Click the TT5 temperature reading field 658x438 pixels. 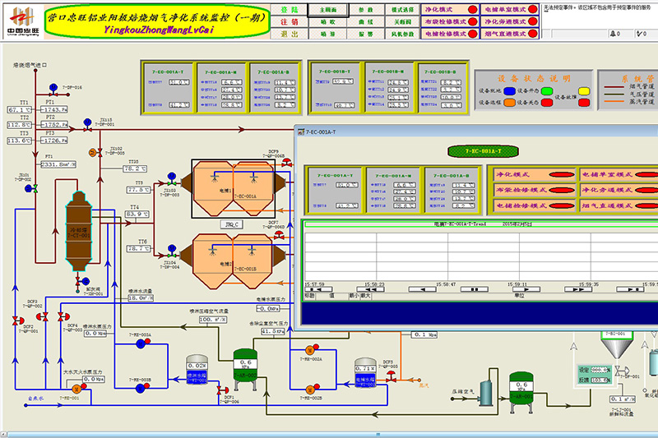[135, 168]
